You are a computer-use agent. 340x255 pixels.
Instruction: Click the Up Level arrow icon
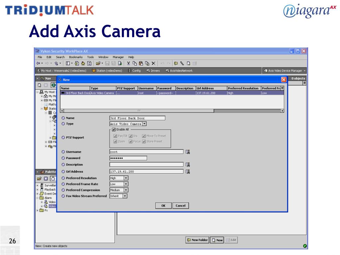tap(56, 63)
